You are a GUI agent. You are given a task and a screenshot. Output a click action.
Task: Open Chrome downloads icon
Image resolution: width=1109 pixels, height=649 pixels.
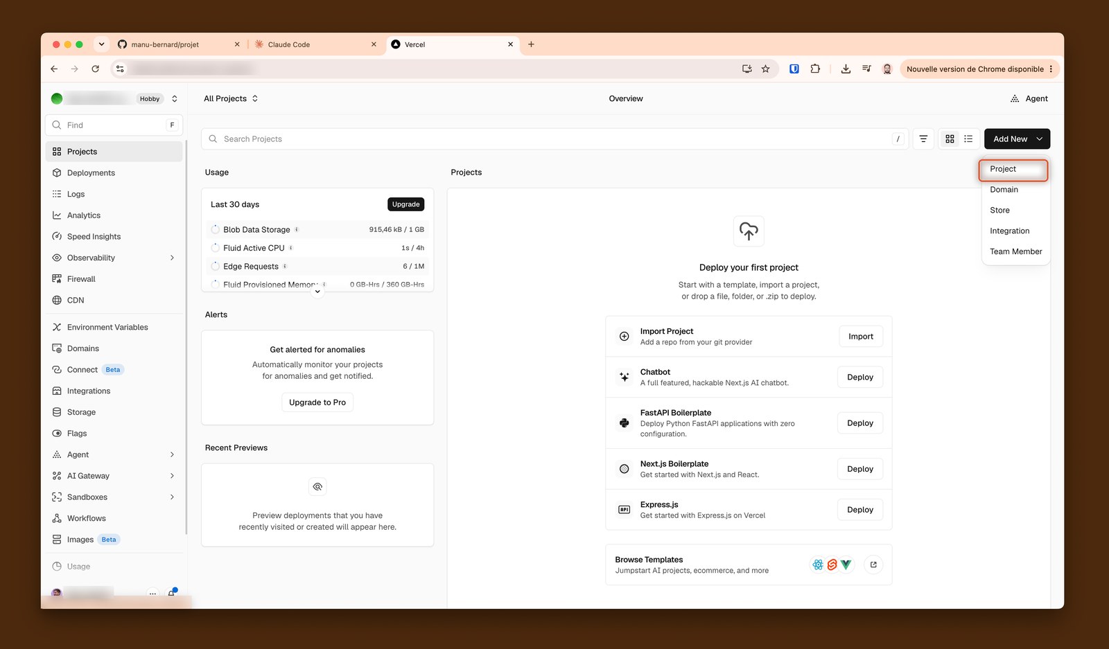pyautogui.click(x=846, y=69)
